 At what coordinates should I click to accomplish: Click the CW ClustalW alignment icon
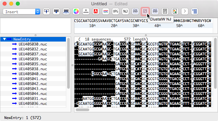pos(135,11)
